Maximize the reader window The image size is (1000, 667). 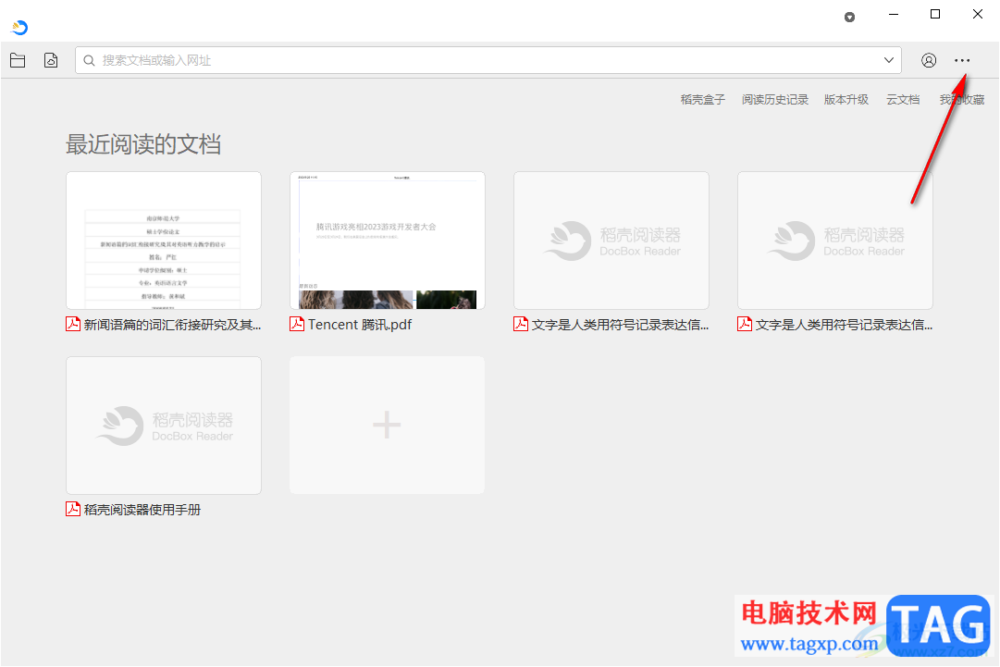[x=935, y=14]
